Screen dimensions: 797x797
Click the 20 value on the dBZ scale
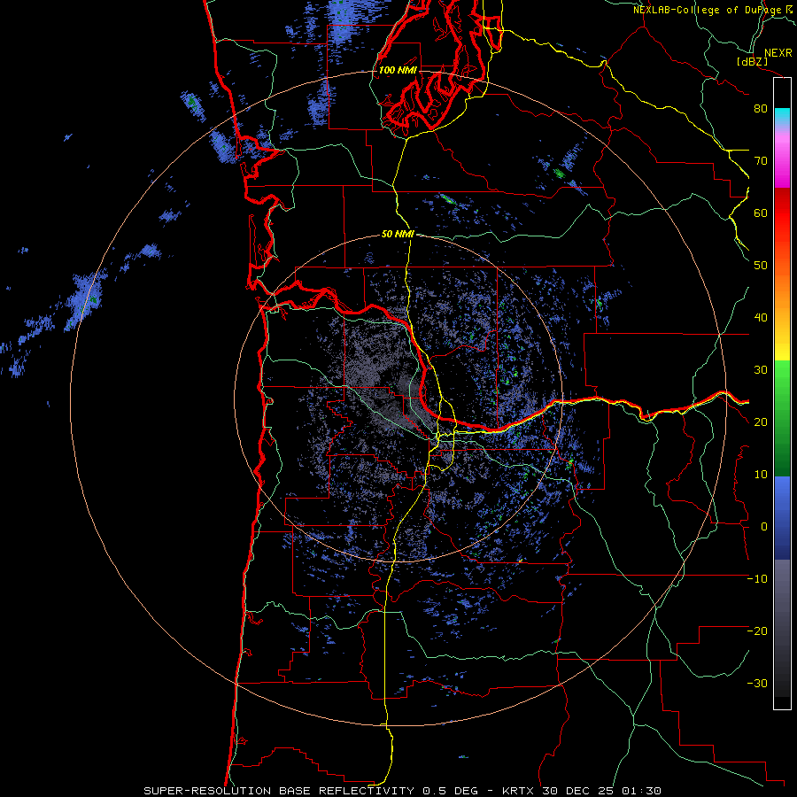click(761, 422)
